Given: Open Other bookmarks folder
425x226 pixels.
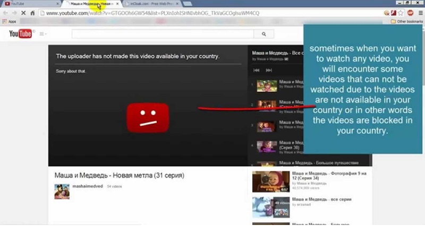Looking at the screenshot, I should pos(406,21).
